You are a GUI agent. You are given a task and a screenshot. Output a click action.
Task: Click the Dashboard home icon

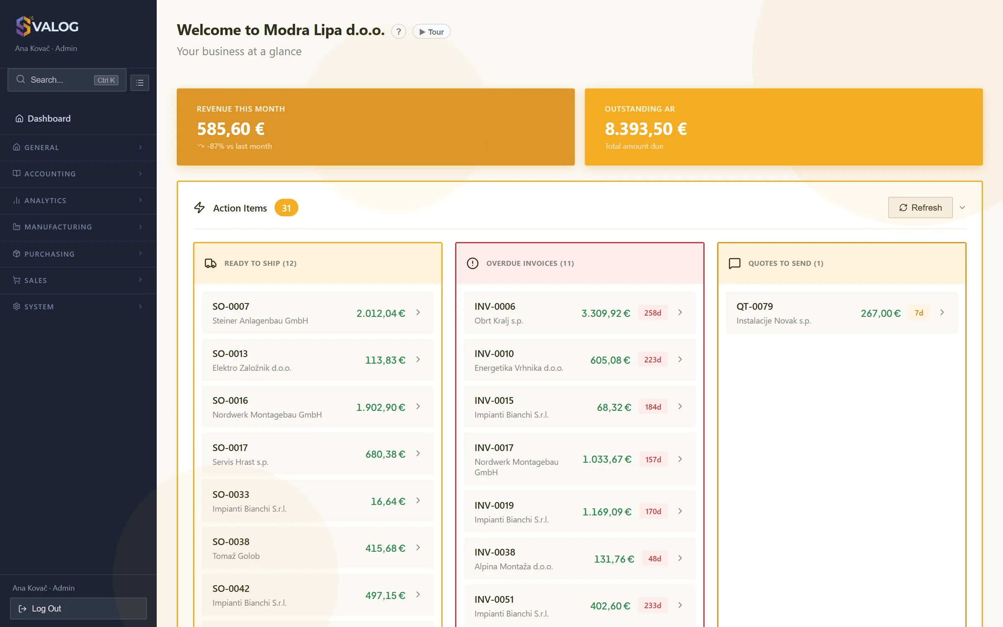19,119
